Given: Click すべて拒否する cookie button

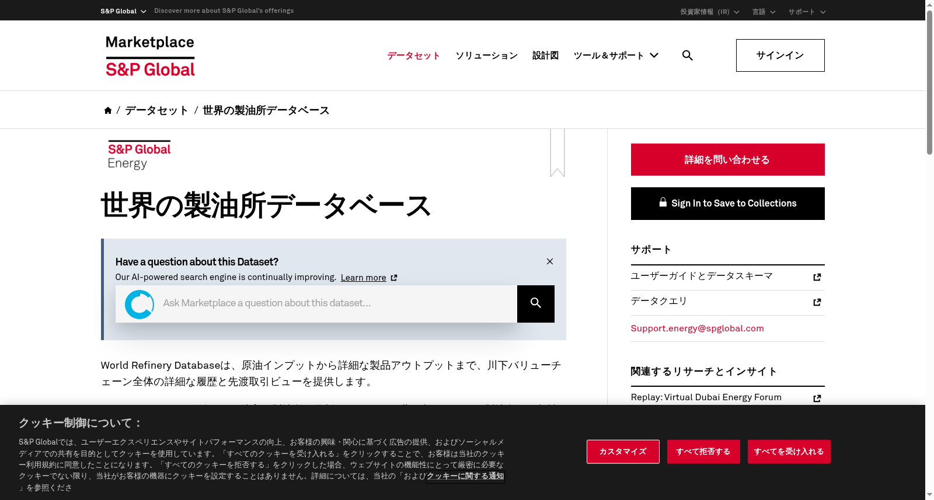Looking at the screenshot, I should click(x=703, y=452).
